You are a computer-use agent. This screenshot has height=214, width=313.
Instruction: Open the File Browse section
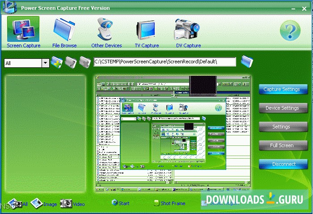(64, 33)
